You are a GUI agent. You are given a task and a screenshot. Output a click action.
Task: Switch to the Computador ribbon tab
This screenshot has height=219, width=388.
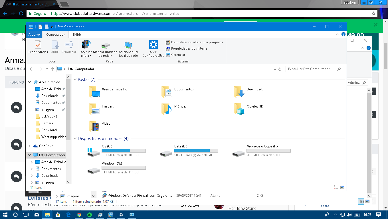[56, 35]
